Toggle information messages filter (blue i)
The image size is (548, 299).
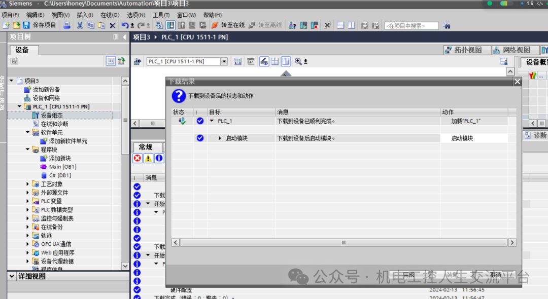coord(159,158)
